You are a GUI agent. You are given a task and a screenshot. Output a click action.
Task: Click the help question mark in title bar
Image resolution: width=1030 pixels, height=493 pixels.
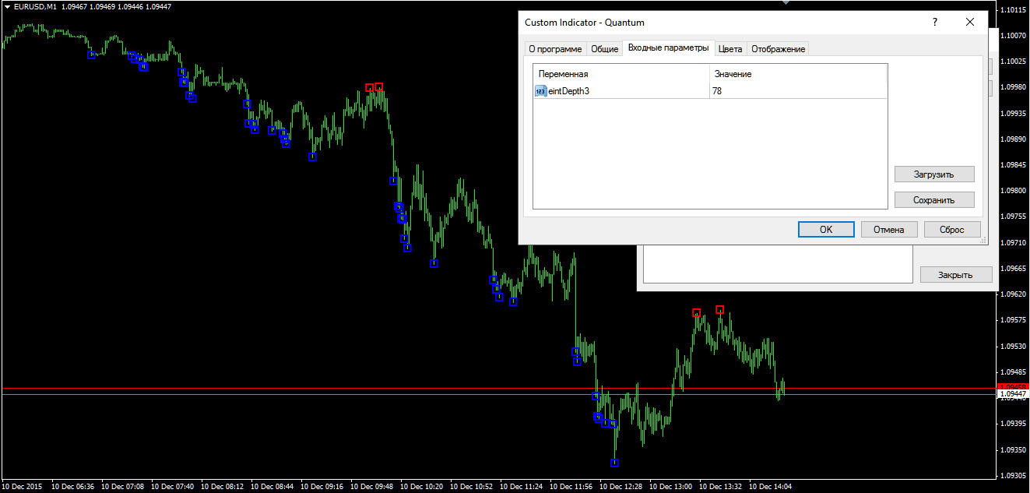click(x=935, y=23)
